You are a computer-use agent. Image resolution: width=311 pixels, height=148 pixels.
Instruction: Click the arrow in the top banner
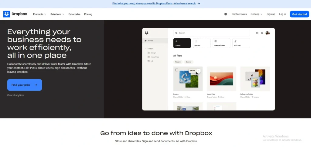coord(199,4)
